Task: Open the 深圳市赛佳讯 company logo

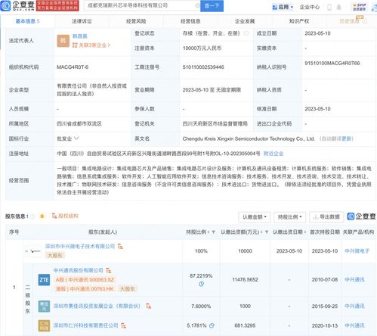Action: [44, 306]
